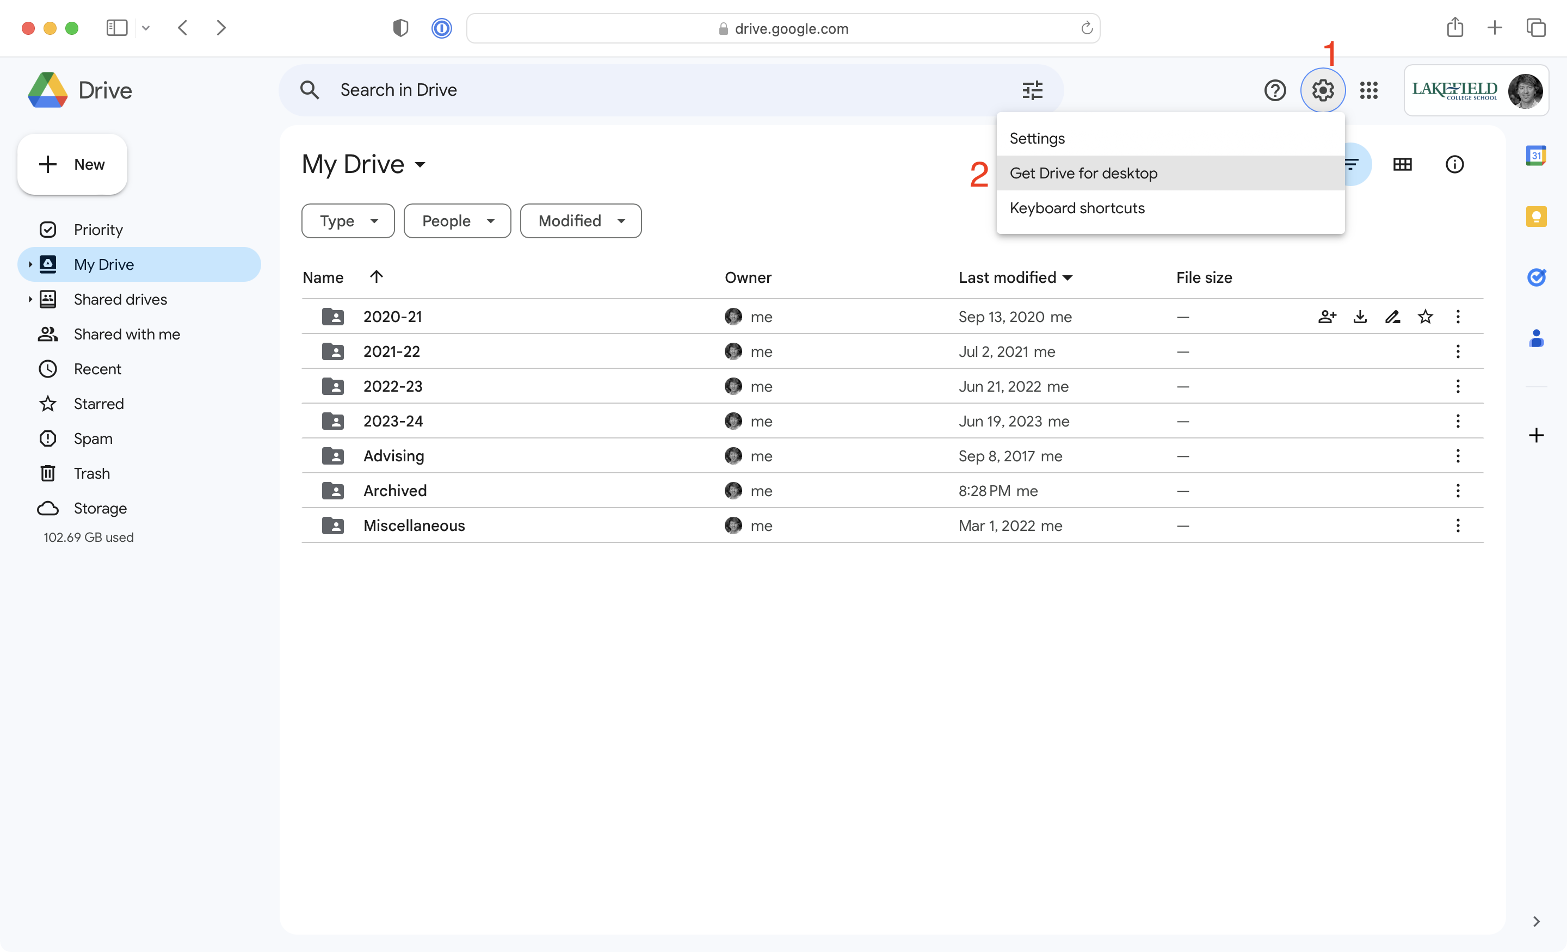Image resolution: width=1567 pixels, height=952 pixels.
Task: Click the New button
Action: point(72,165)
